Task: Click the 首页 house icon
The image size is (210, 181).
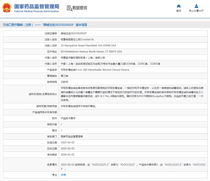Action: coord(179,6)
